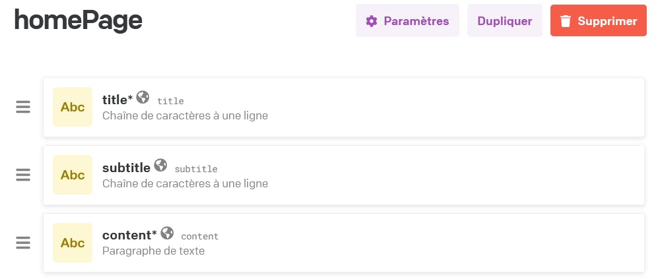Click the trash icon in Supprimer button
Screen dimensions: 660x279
pyautogui.click(x=566, y=21)
